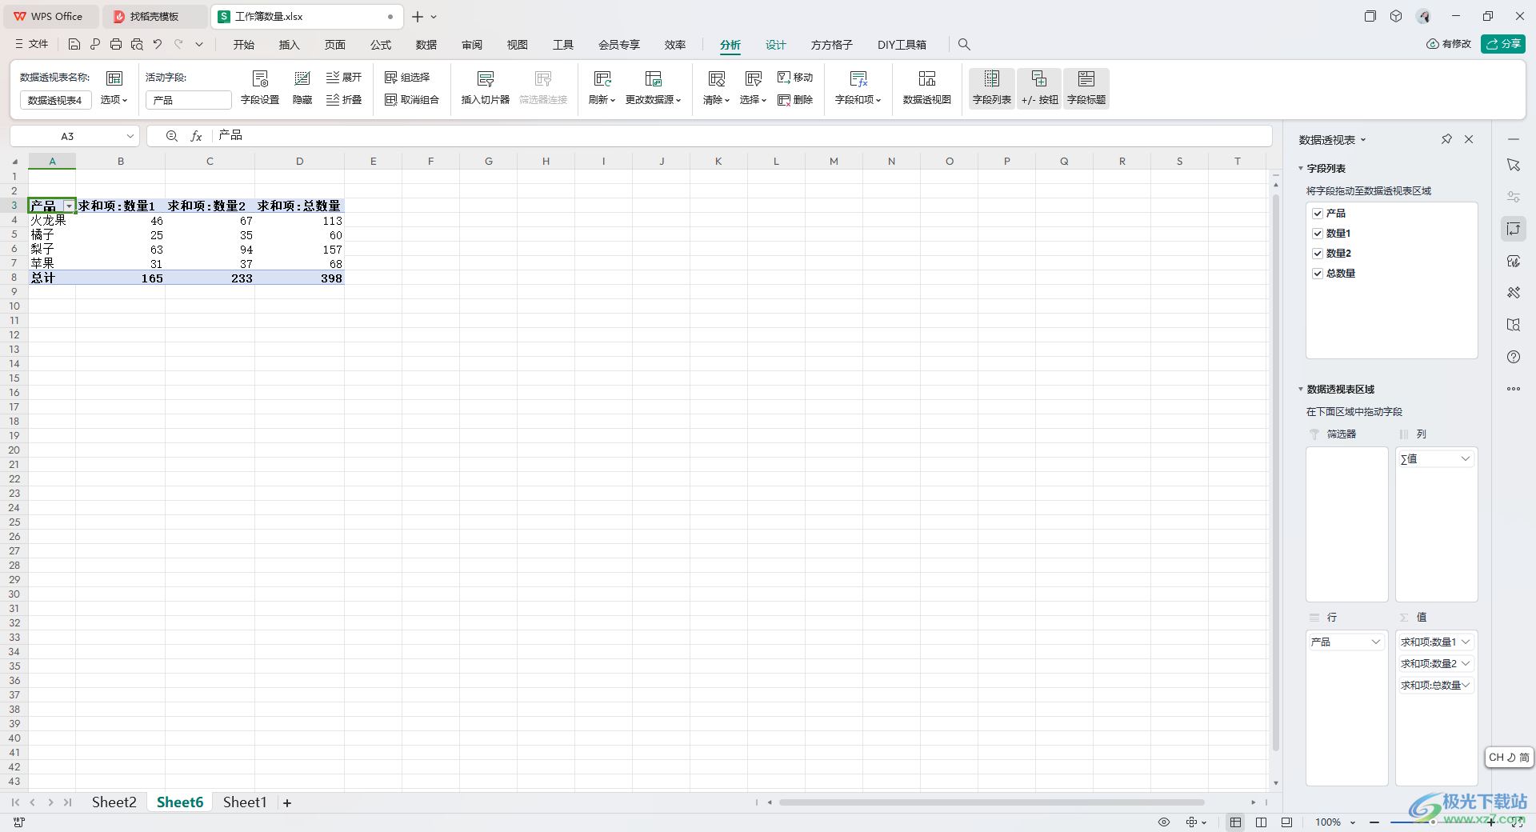Click Group Selection (组选择) icon

coord(407,77)
